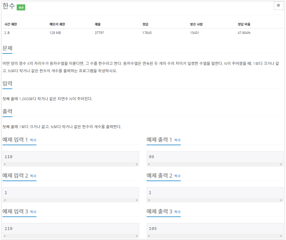Click the example output value 99

[x=151, y=157]
